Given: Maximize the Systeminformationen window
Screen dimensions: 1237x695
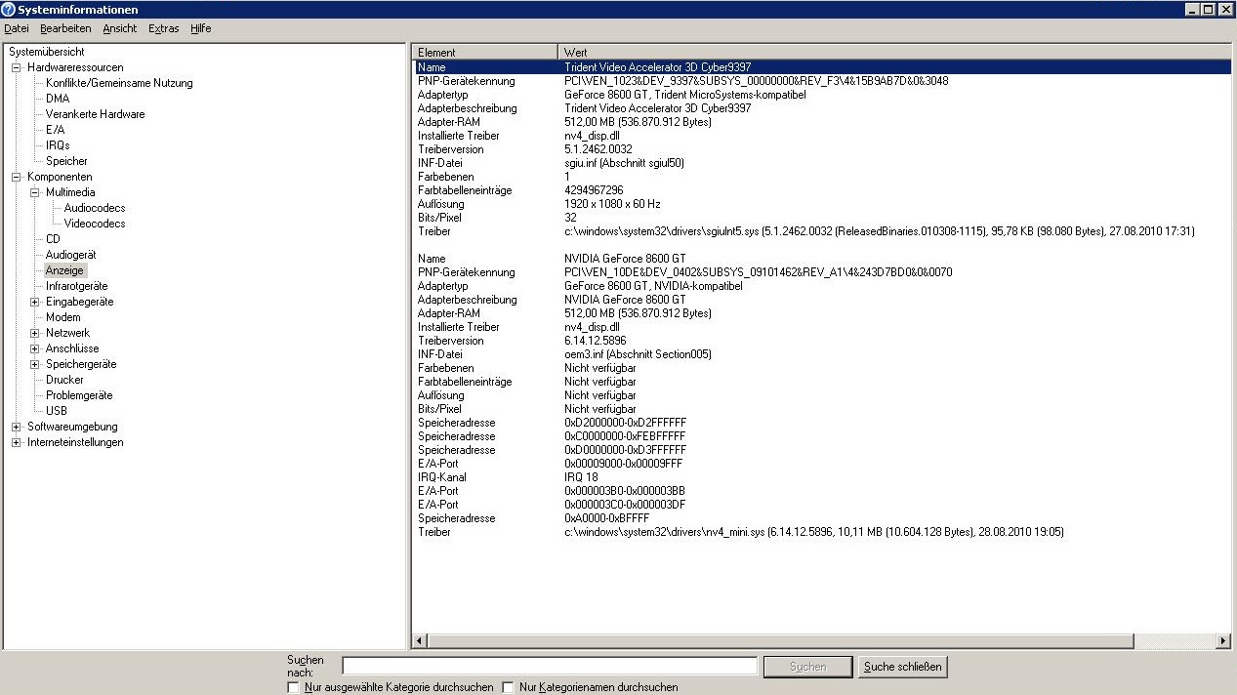Looking at the screenshot, I should tap(1209, 9).
